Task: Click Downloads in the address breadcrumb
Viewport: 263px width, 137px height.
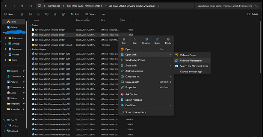Action: pos(54,6)
